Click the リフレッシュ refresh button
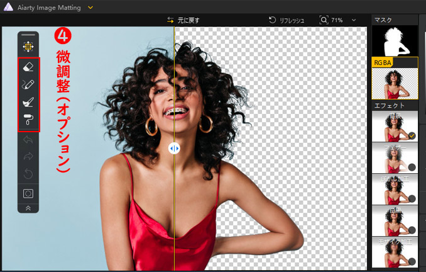This screenshot has width=426, height=272. pos(287,20)
